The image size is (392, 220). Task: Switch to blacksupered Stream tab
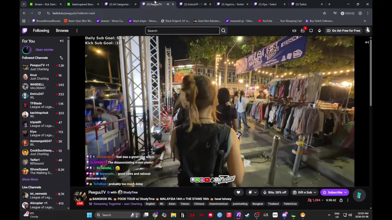(x=82, y=4)
